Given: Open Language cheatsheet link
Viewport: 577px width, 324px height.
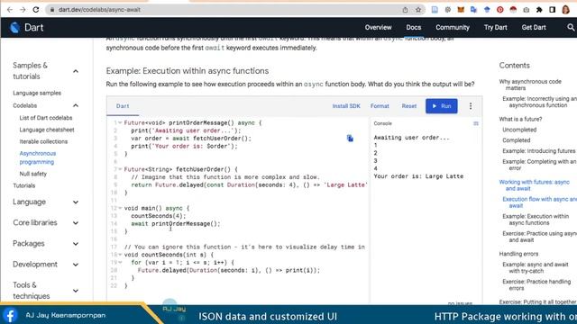Looking at the screenshot, I should coord(47,130).
